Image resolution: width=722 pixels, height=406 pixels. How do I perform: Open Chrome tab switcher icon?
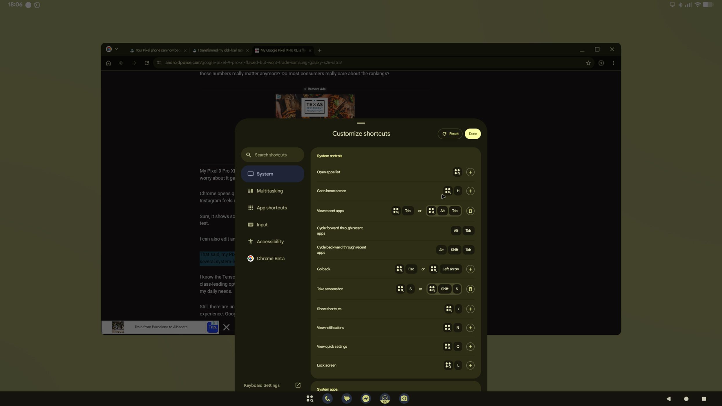(601, 63)
